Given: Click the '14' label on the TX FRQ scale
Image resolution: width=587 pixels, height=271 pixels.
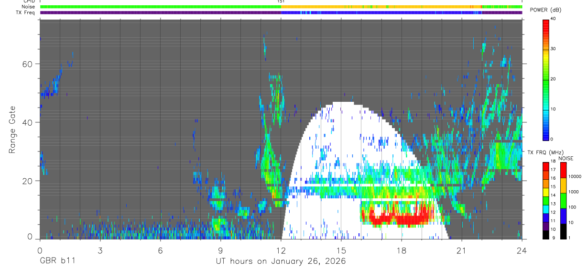Looking at the screenshot, I should tap(553, 195).
